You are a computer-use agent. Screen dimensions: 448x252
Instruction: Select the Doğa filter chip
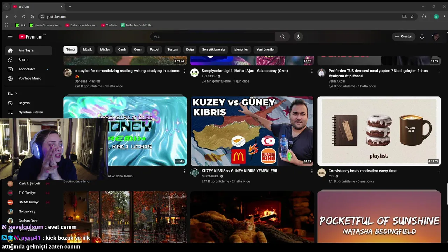pos(190,49)
